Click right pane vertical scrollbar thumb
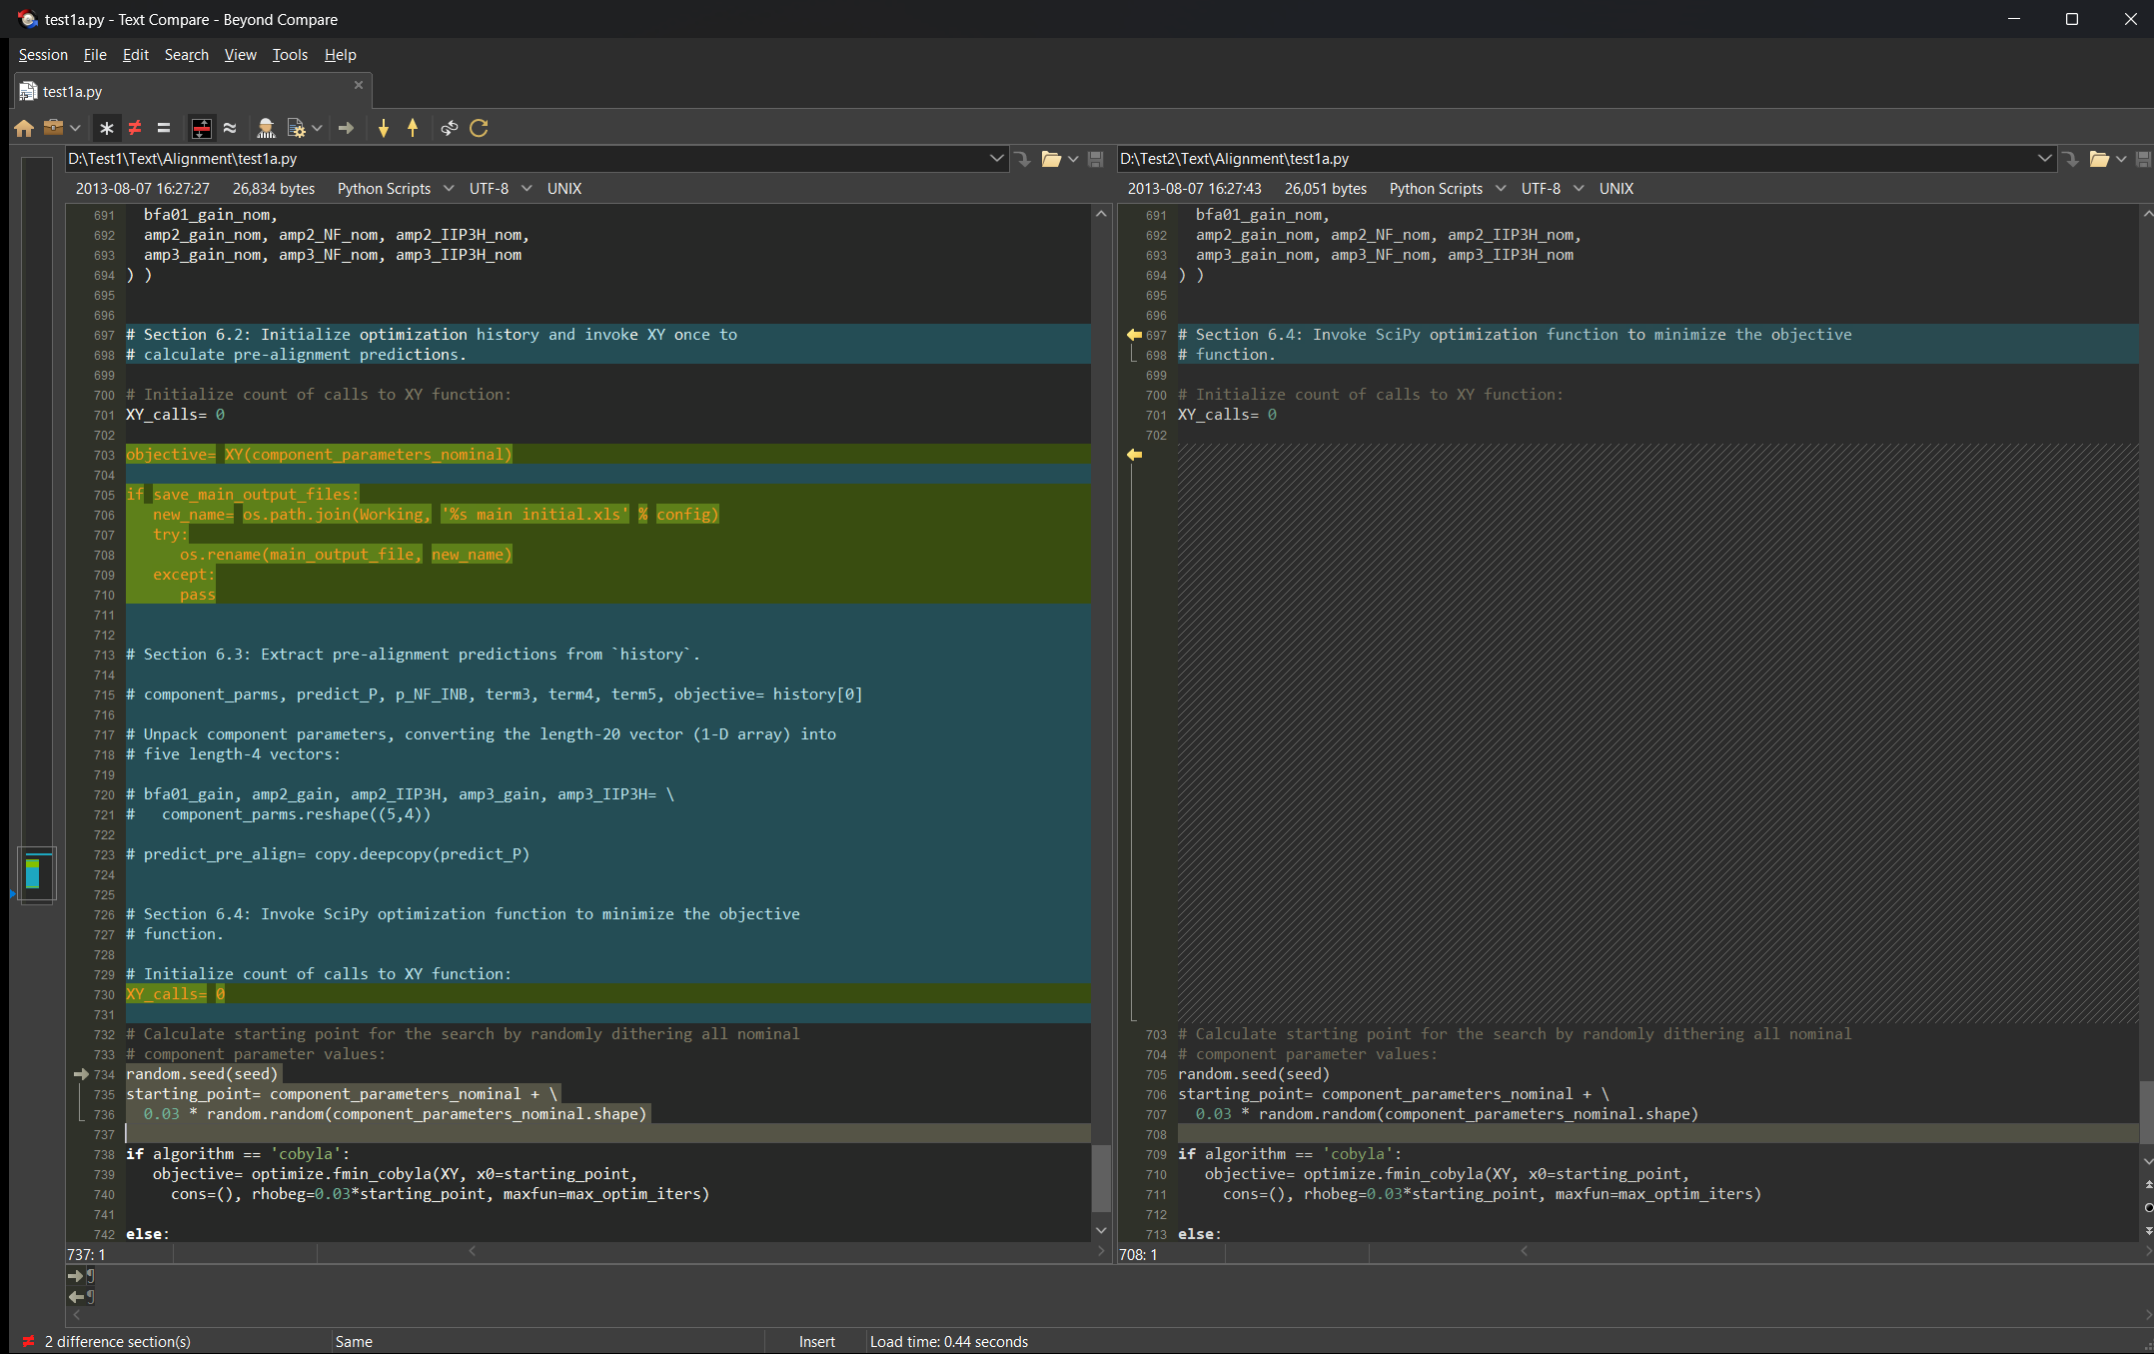 tap(2147, 1113)
